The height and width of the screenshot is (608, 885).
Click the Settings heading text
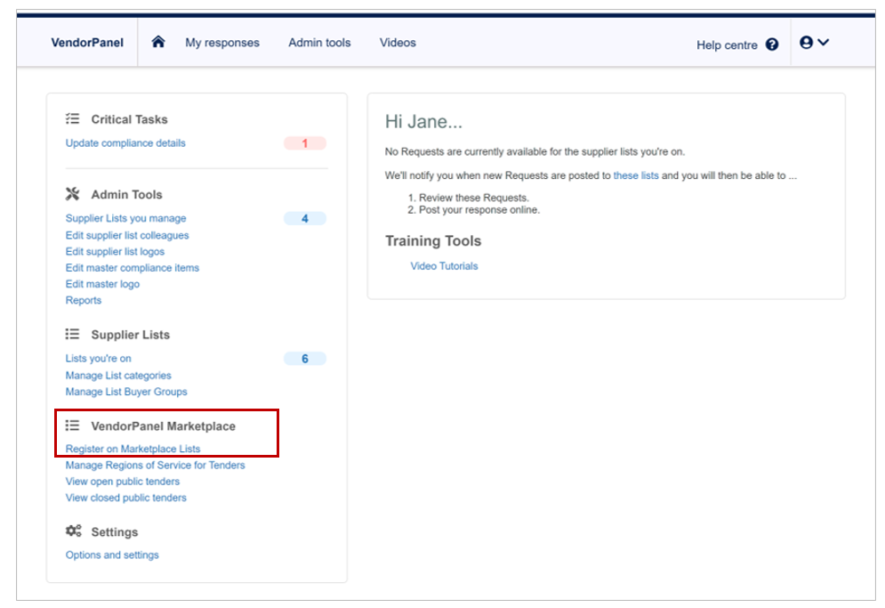tap(115, 532)
